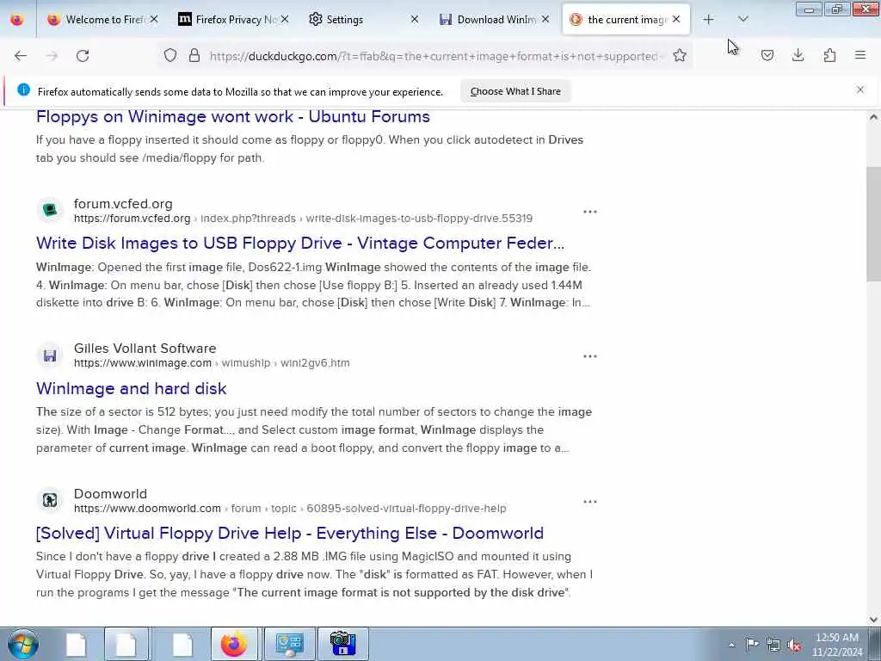Screen dimensions: 881x661
Task: Open Floppys on Winimage wont work result
Action: pyautogui.click(x=232, y=116)
